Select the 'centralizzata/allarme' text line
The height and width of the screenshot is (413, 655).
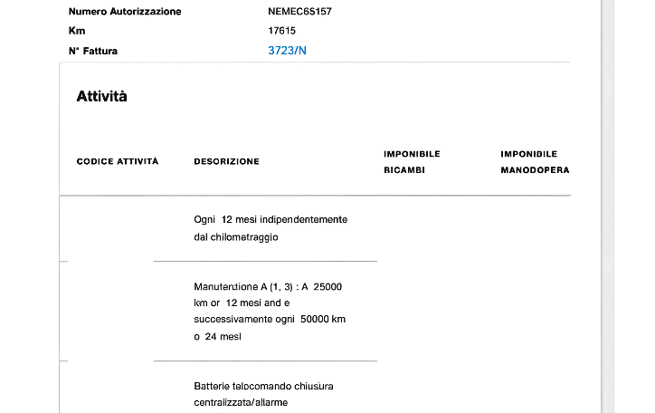[240, 402]
